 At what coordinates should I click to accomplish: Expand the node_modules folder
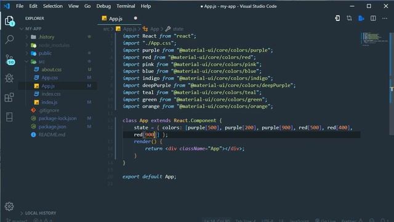pyautogui.click(x=26, y=45)
